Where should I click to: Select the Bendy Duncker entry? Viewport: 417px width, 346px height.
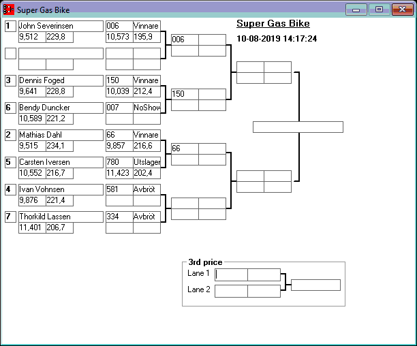60,108
